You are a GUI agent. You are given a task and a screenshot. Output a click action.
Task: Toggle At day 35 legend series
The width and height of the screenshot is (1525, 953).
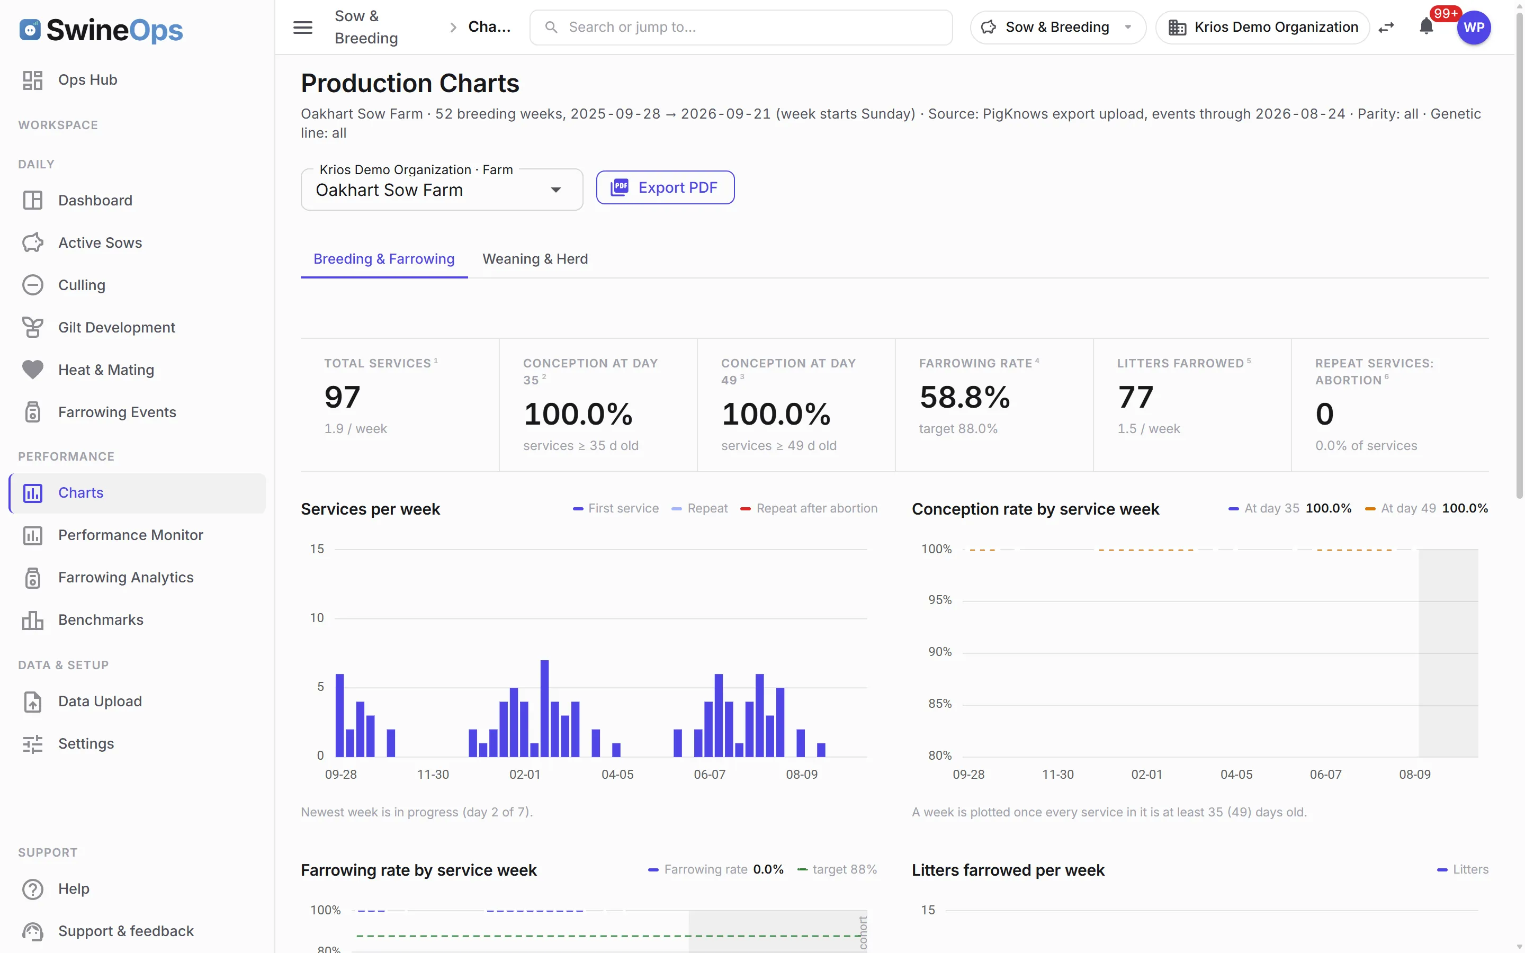pyautogui.click(x=1290, y=509)
